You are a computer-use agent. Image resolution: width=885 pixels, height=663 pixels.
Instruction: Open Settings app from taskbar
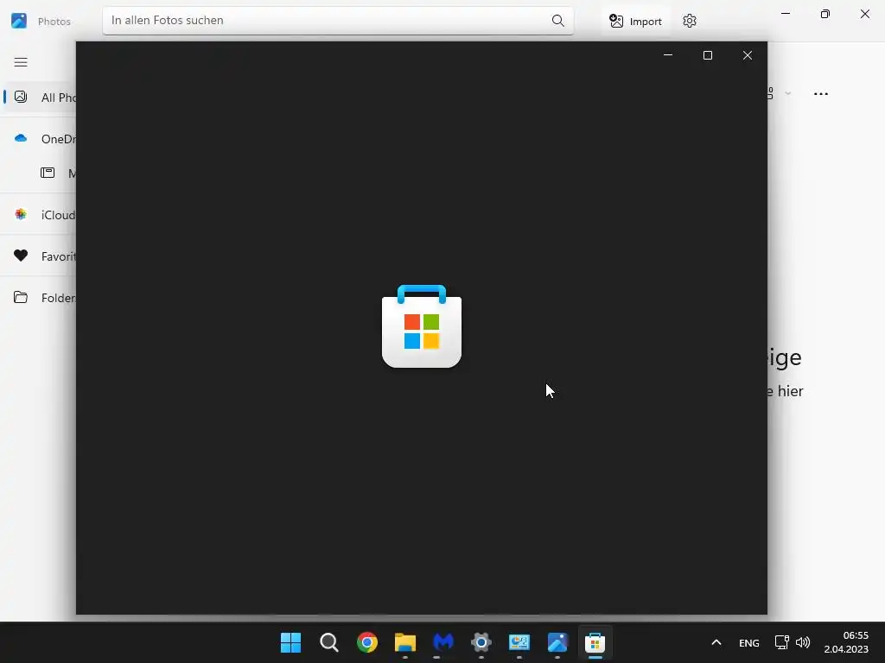pyautogui.click(x=481, y=642)
